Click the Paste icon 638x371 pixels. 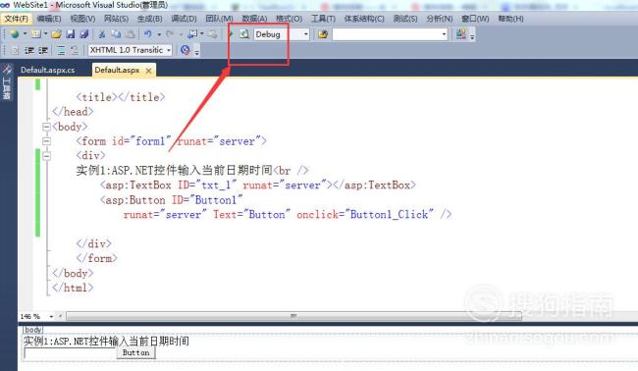(x=131, y=34)
